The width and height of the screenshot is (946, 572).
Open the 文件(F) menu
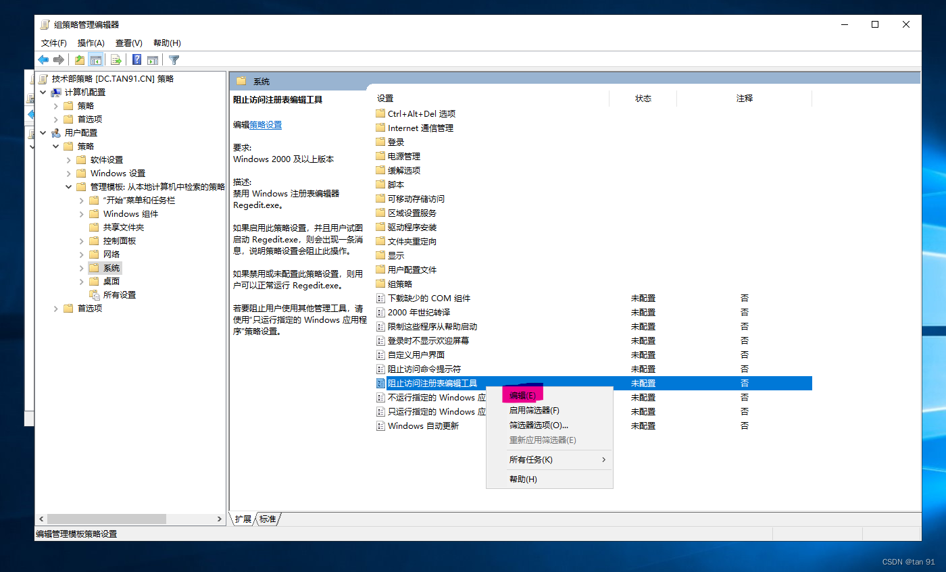pos(54,43)
